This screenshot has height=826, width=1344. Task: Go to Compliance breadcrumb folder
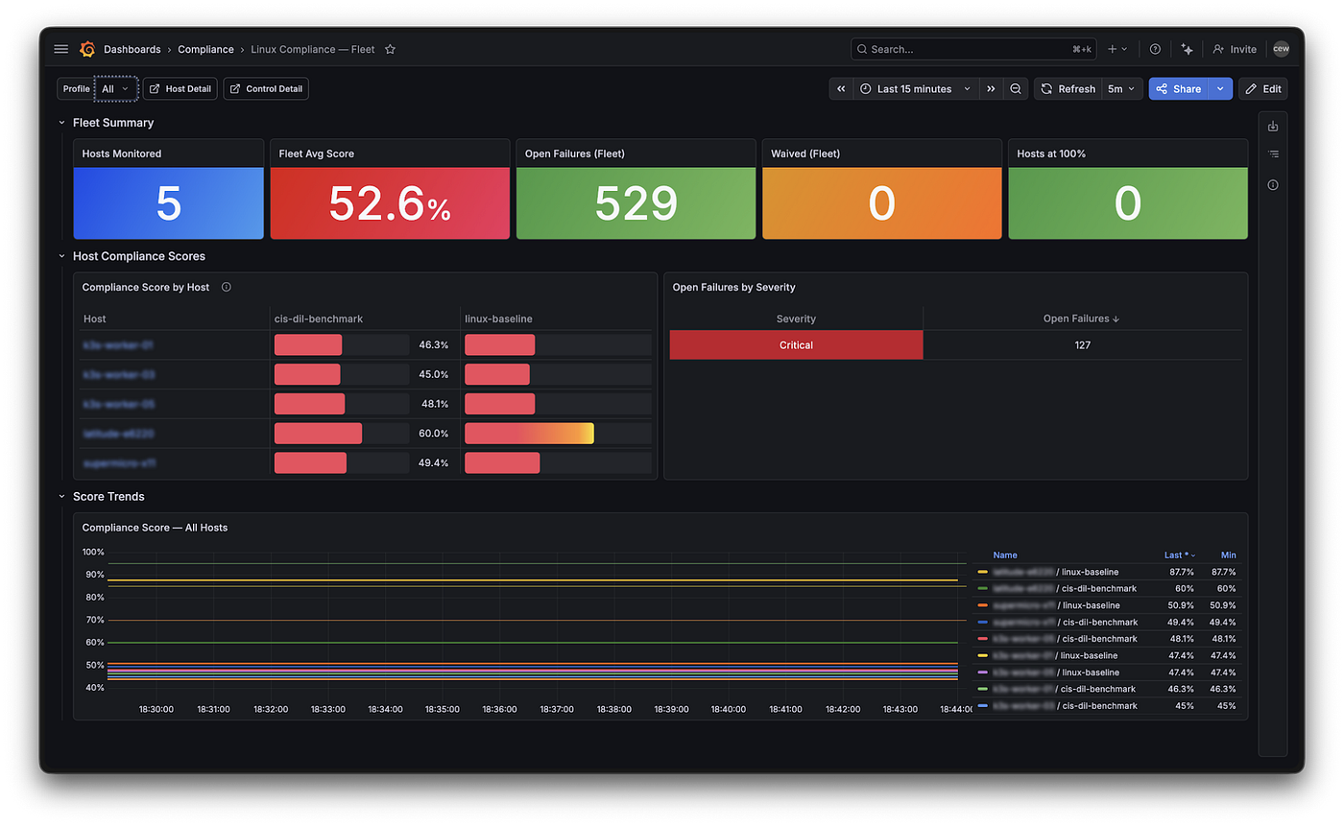(205, 49)
